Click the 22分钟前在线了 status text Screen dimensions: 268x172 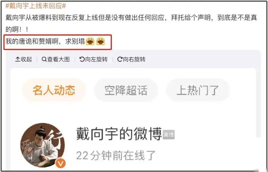[116, 155]
